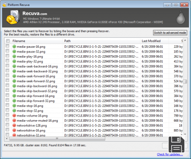Click the green status dot for media-skip-forward-16.png
The height and width of the screenshot is (159, 191).
click(x=14, y=96)
